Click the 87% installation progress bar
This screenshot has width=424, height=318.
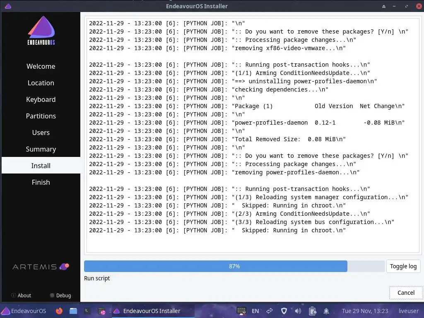pos(234,266)
